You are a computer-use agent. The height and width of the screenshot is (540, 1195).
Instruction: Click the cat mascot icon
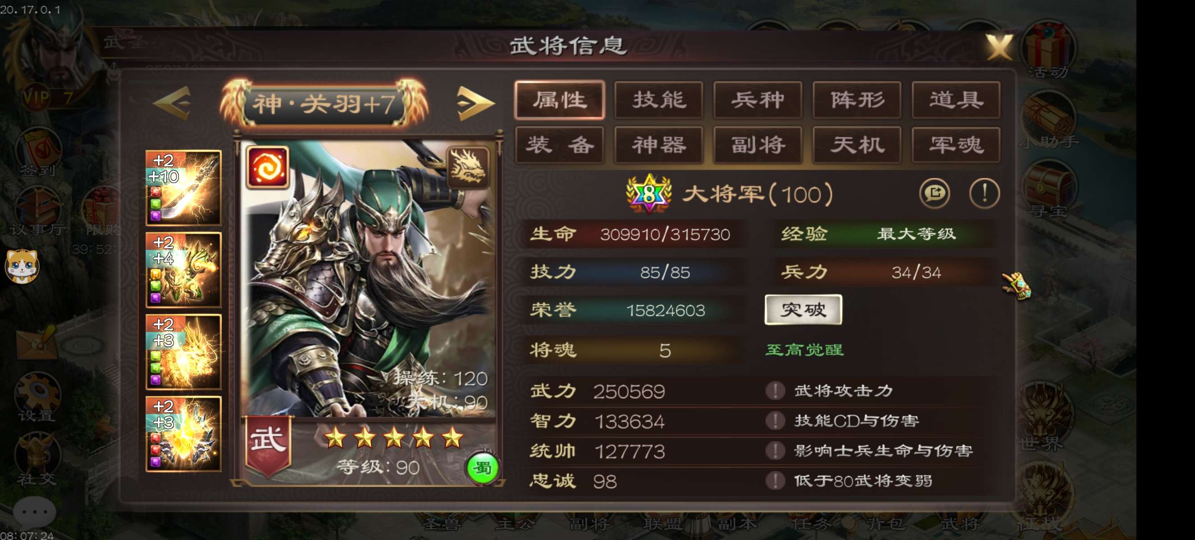22,266
